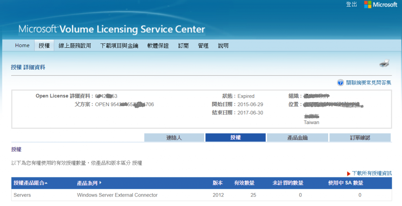Click start date 2015-06-29
Viewport: 402px width, 206px height.
click(250, 105)
